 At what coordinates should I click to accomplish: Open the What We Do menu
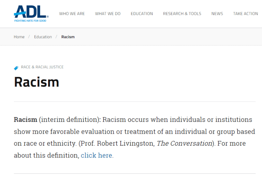108,14
